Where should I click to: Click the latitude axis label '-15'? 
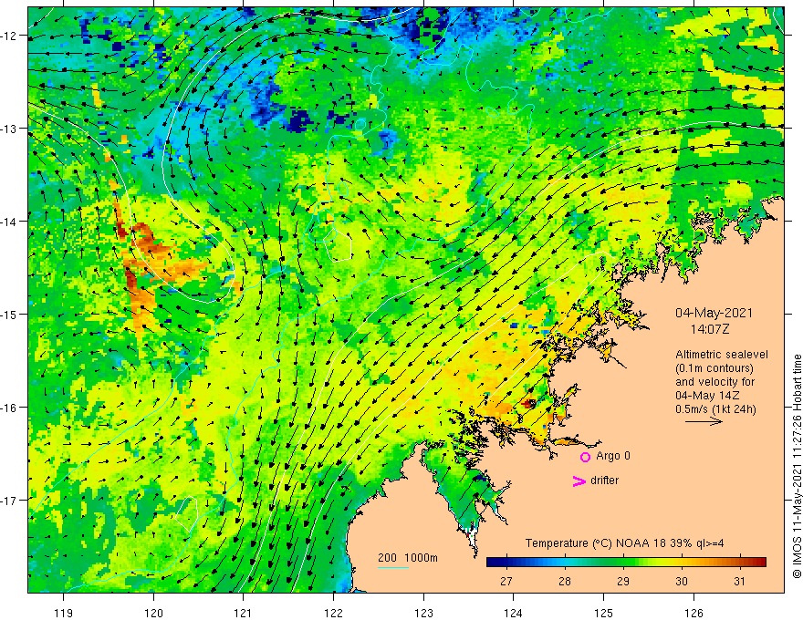click(x=9, y=314)
